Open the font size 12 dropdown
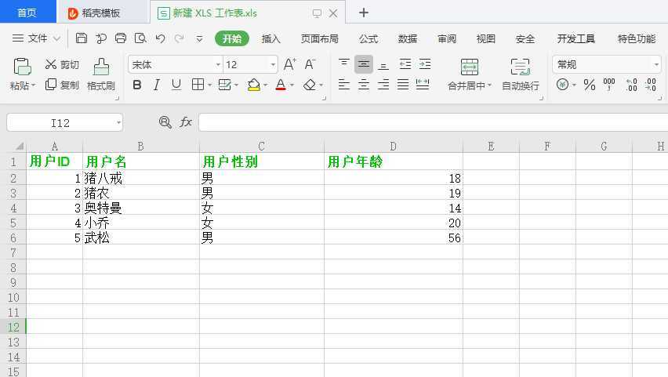The image size is (668, 377). coord(273,65)
